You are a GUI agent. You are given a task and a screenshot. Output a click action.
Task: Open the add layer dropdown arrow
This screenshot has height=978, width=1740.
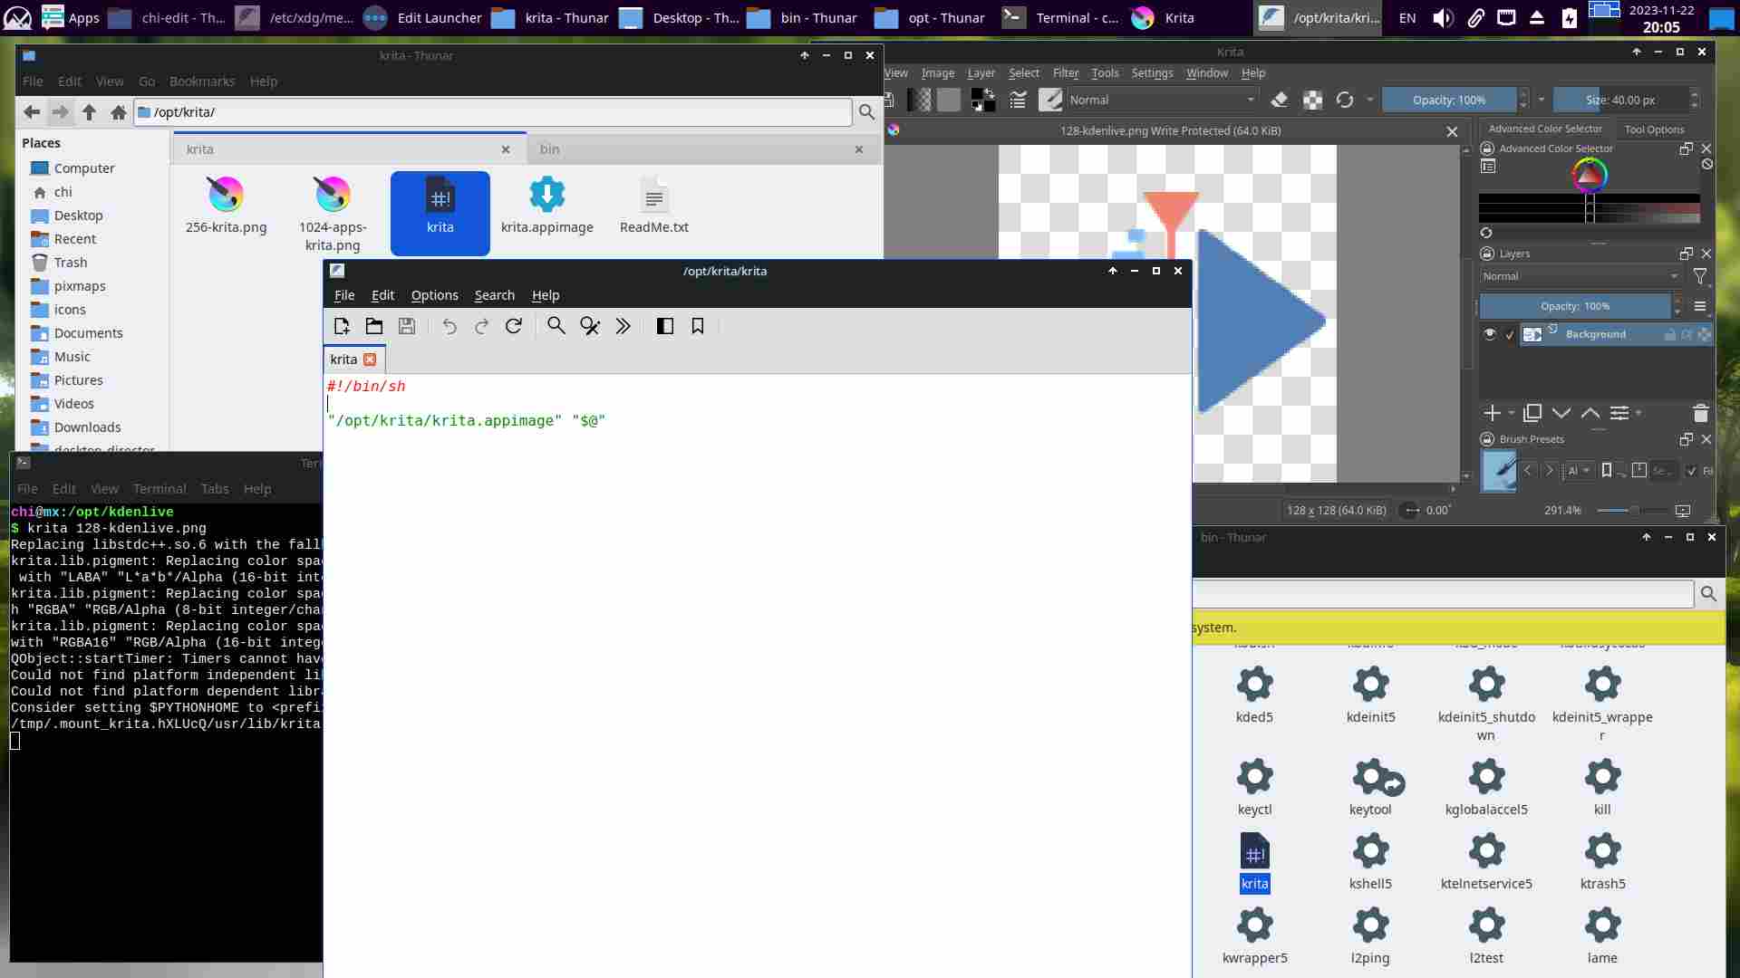click(1512, 413)
